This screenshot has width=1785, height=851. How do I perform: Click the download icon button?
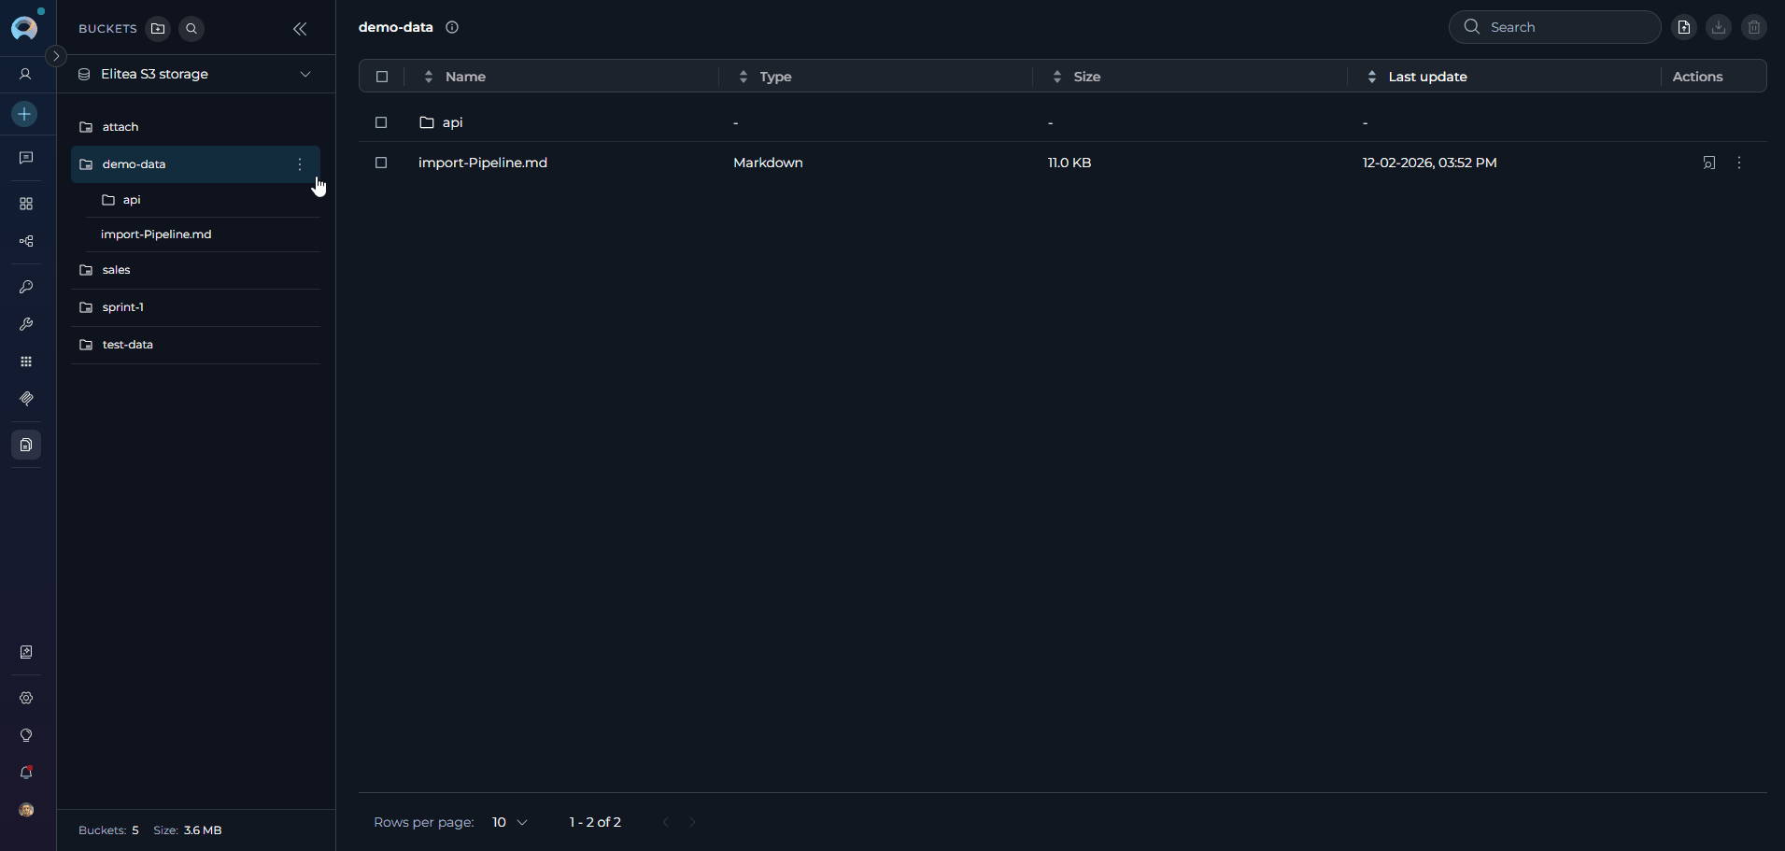pyautogui.click(x=1719, y=27)
